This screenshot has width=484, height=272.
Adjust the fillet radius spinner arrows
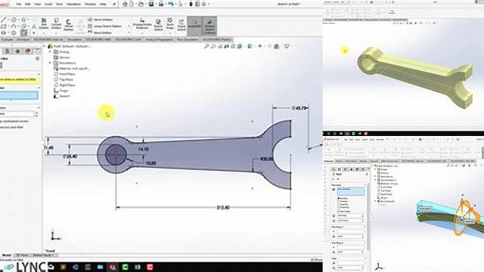[36, 114]
